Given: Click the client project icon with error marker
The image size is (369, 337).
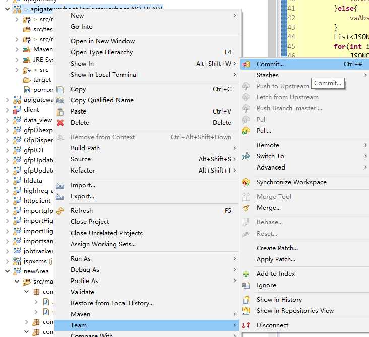Looking at the screenshot, I should (17, 110).
